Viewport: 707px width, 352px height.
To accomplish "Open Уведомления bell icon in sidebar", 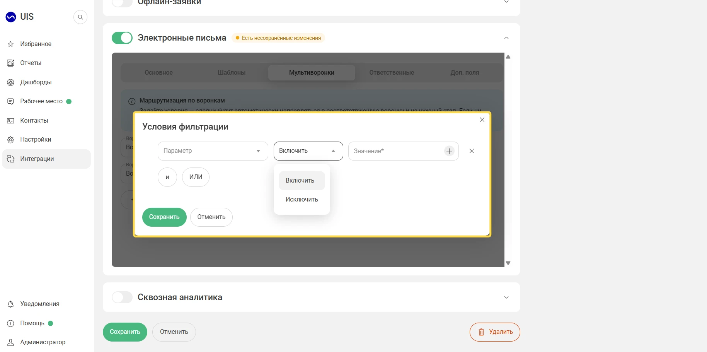I will [x=11, y=304].
